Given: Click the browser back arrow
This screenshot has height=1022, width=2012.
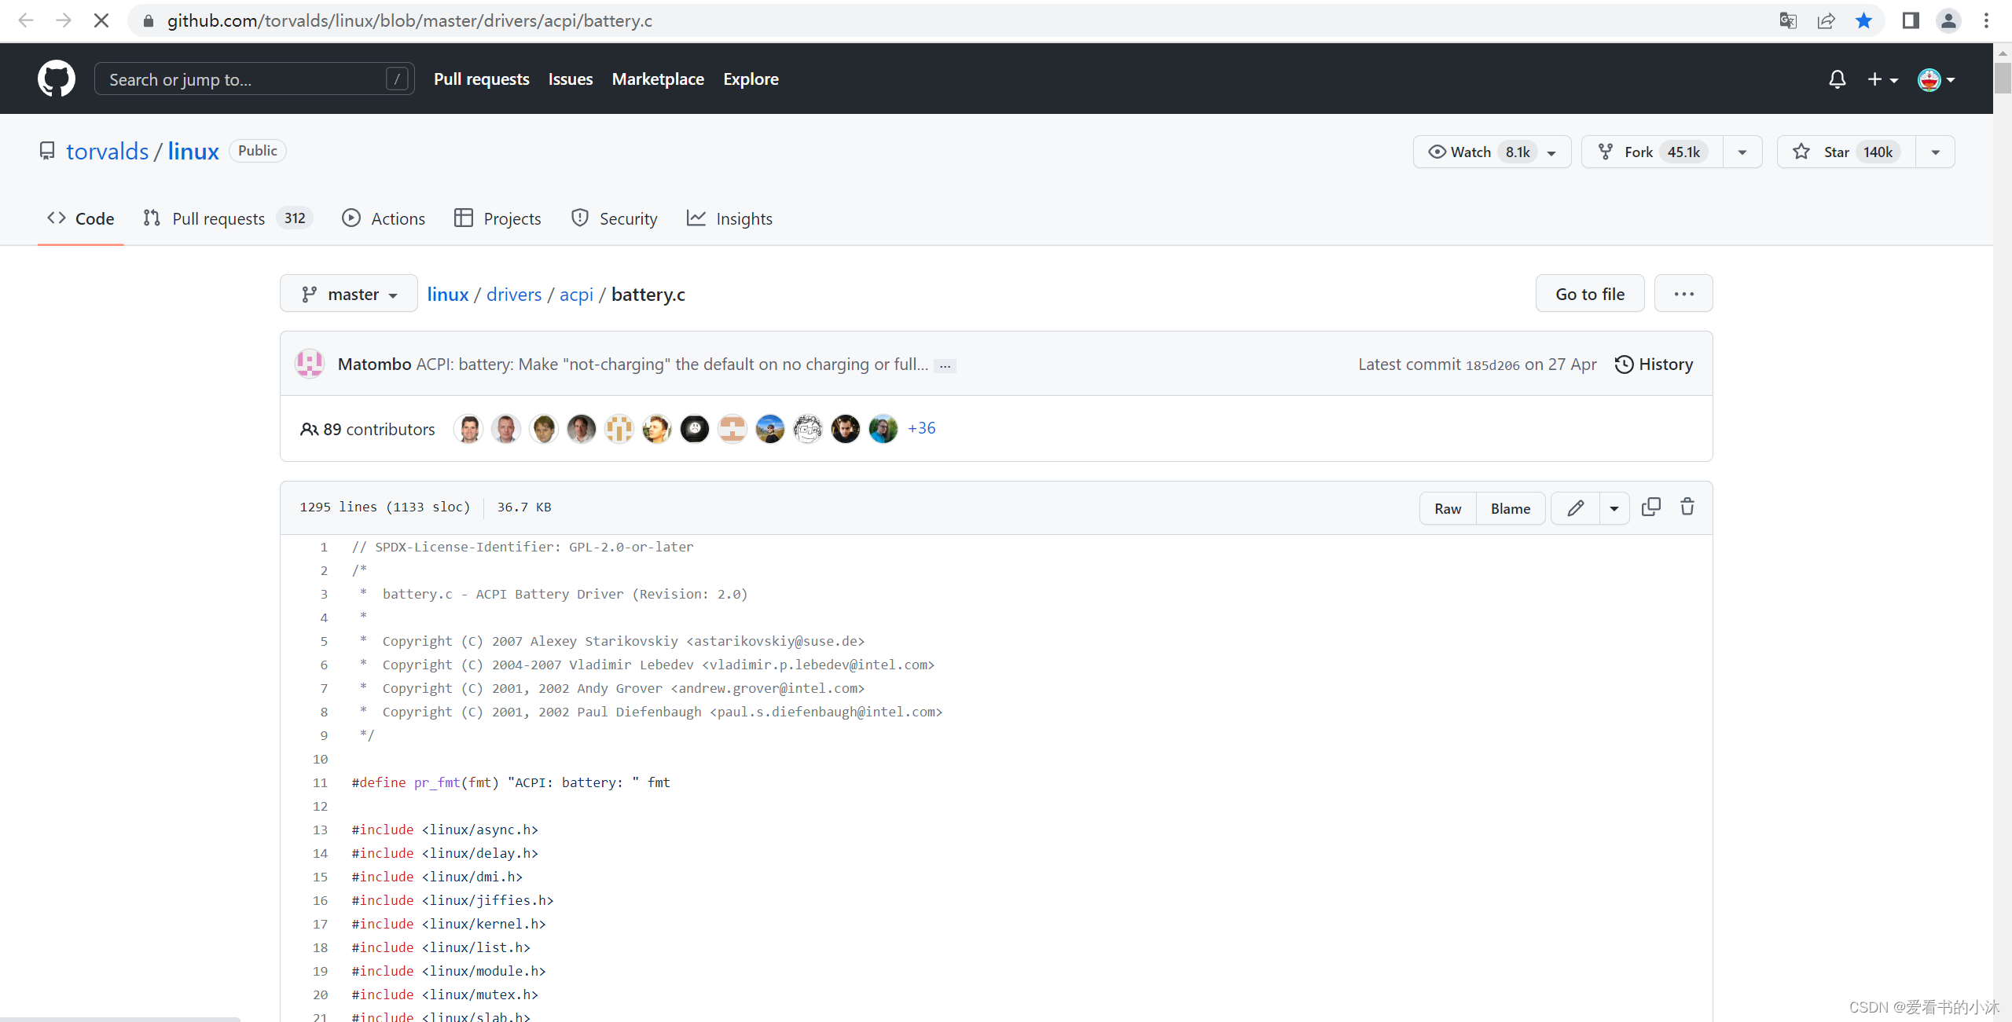Looking at the screenshot, I should coord(26,20).
